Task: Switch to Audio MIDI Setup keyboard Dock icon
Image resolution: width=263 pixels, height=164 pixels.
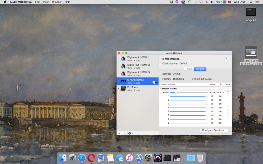Action: pos(177,158)
